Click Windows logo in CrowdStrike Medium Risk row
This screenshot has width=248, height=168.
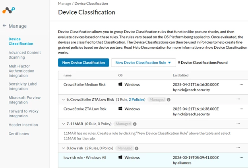[120, 84]
